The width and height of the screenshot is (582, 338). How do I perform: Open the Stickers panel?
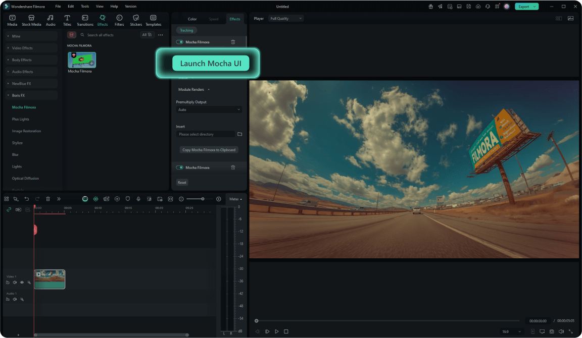(136, 20)
